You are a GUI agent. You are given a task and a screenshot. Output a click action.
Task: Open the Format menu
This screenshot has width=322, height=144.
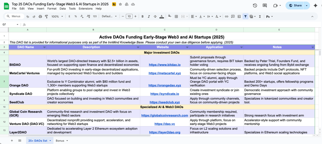click(x=52, y=8)
